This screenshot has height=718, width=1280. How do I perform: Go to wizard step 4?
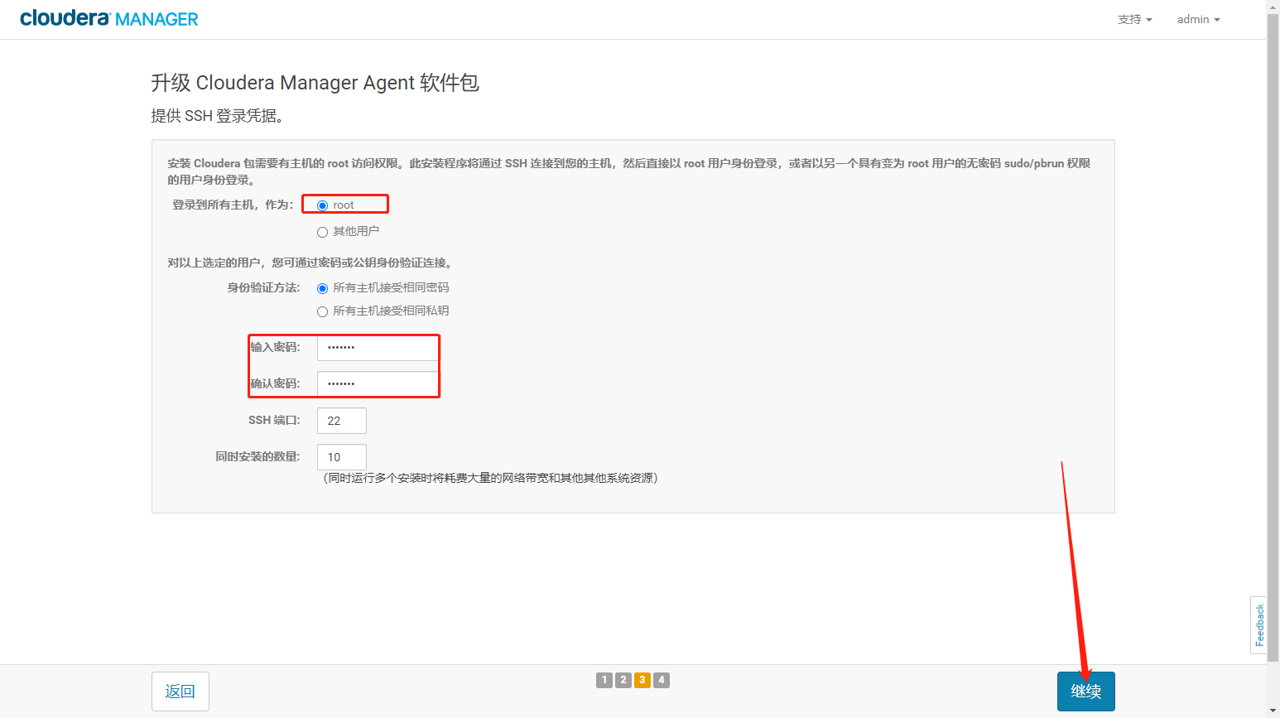pyautogui.click(x=662, y=680)
